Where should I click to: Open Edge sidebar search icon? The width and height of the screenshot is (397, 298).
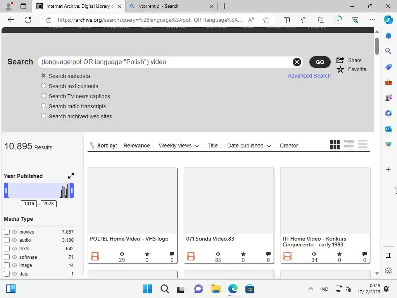point(388,51)
